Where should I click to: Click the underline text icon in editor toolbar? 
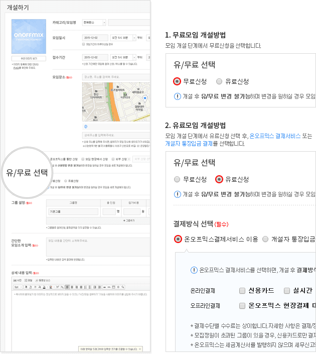tap(31, 287)
